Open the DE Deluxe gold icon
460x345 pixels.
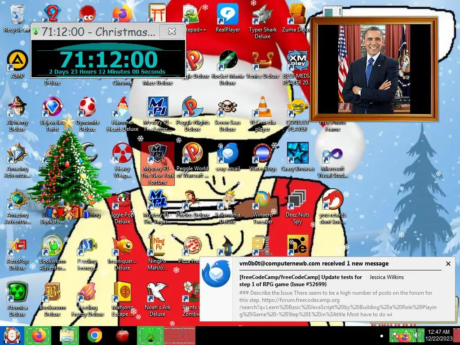pyautogui.click(x=297, y=246)
